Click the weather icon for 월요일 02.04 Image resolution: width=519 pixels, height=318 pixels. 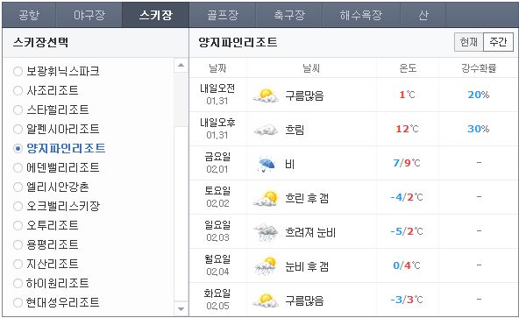(x=266, y=266)
